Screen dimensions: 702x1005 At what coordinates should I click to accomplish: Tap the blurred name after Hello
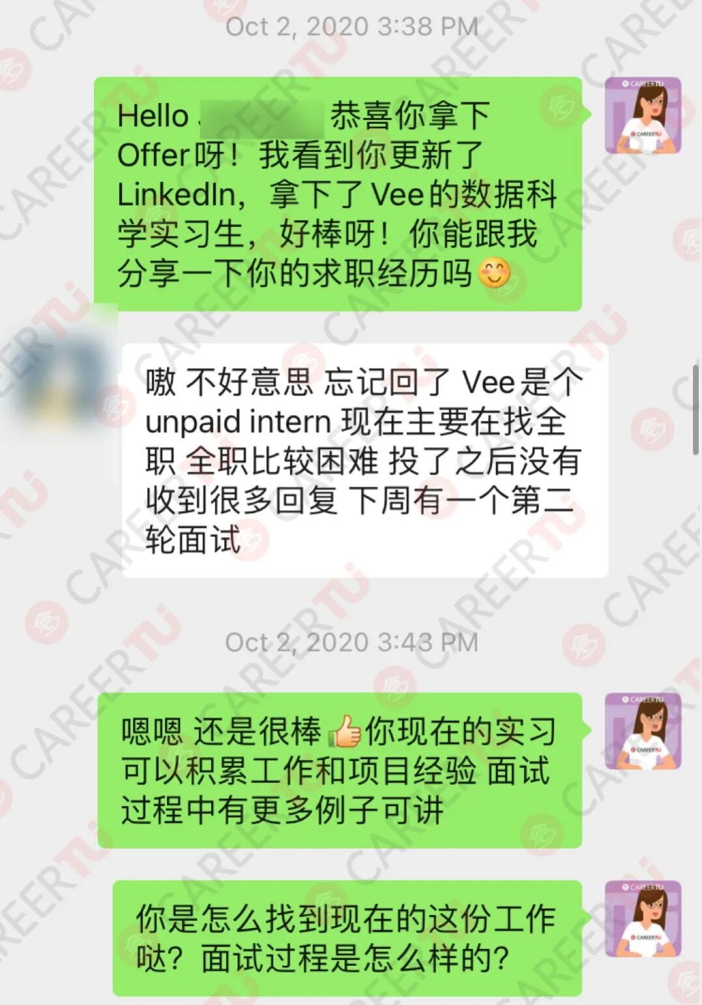point(261,116)
